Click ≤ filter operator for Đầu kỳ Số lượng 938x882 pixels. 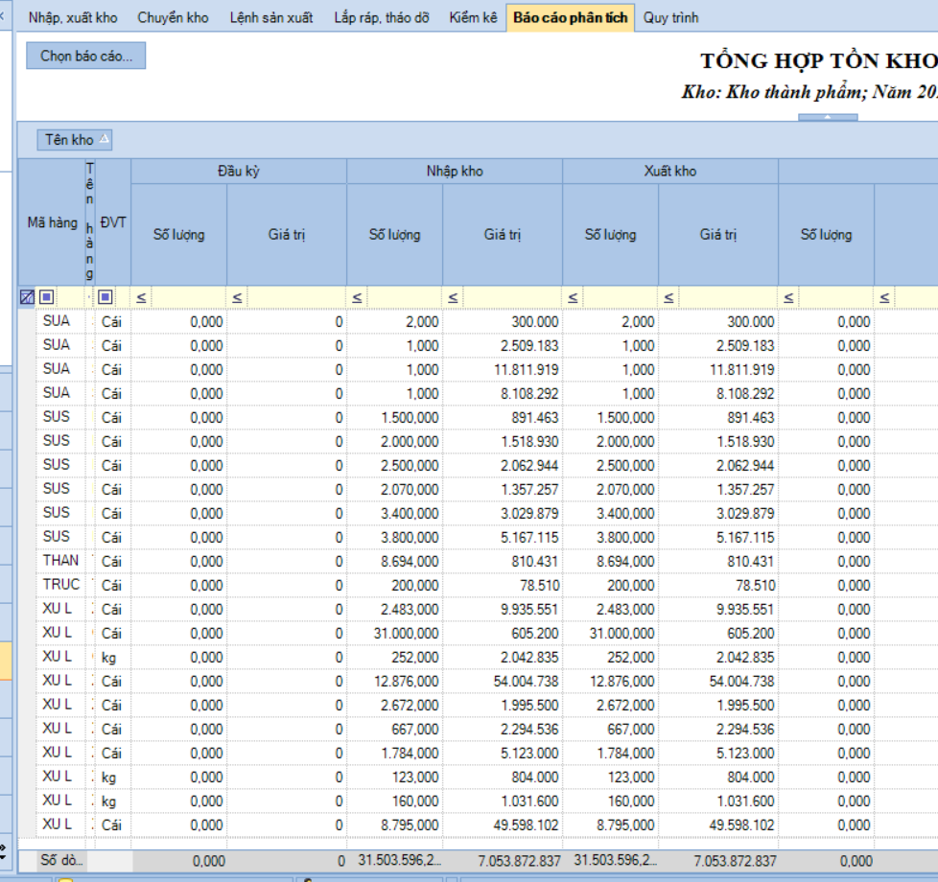click(141, 297)
